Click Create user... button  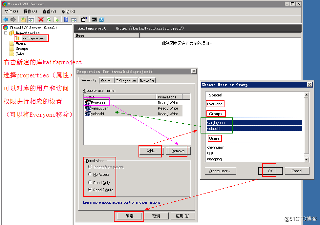pos(221,171)
